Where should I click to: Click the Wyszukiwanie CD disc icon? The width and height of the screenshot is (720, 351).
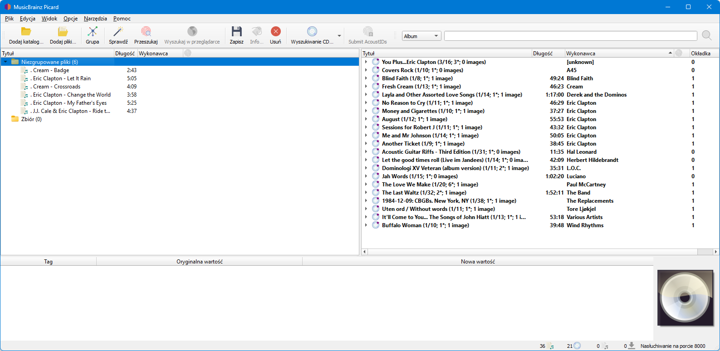pyautogui.click(x=312, y=31)
